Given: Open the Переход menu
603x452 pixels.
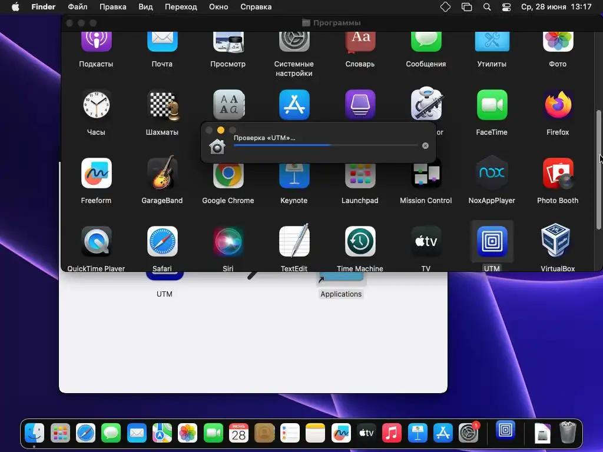Looking at the screenshot, I should coord(181,7).
